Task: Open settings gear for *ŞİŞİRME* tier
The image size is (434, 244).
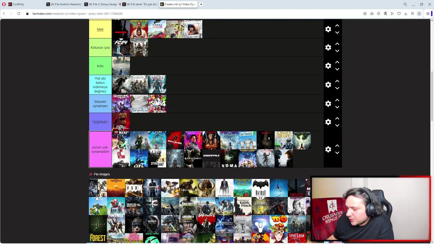Action: [328, 122]
